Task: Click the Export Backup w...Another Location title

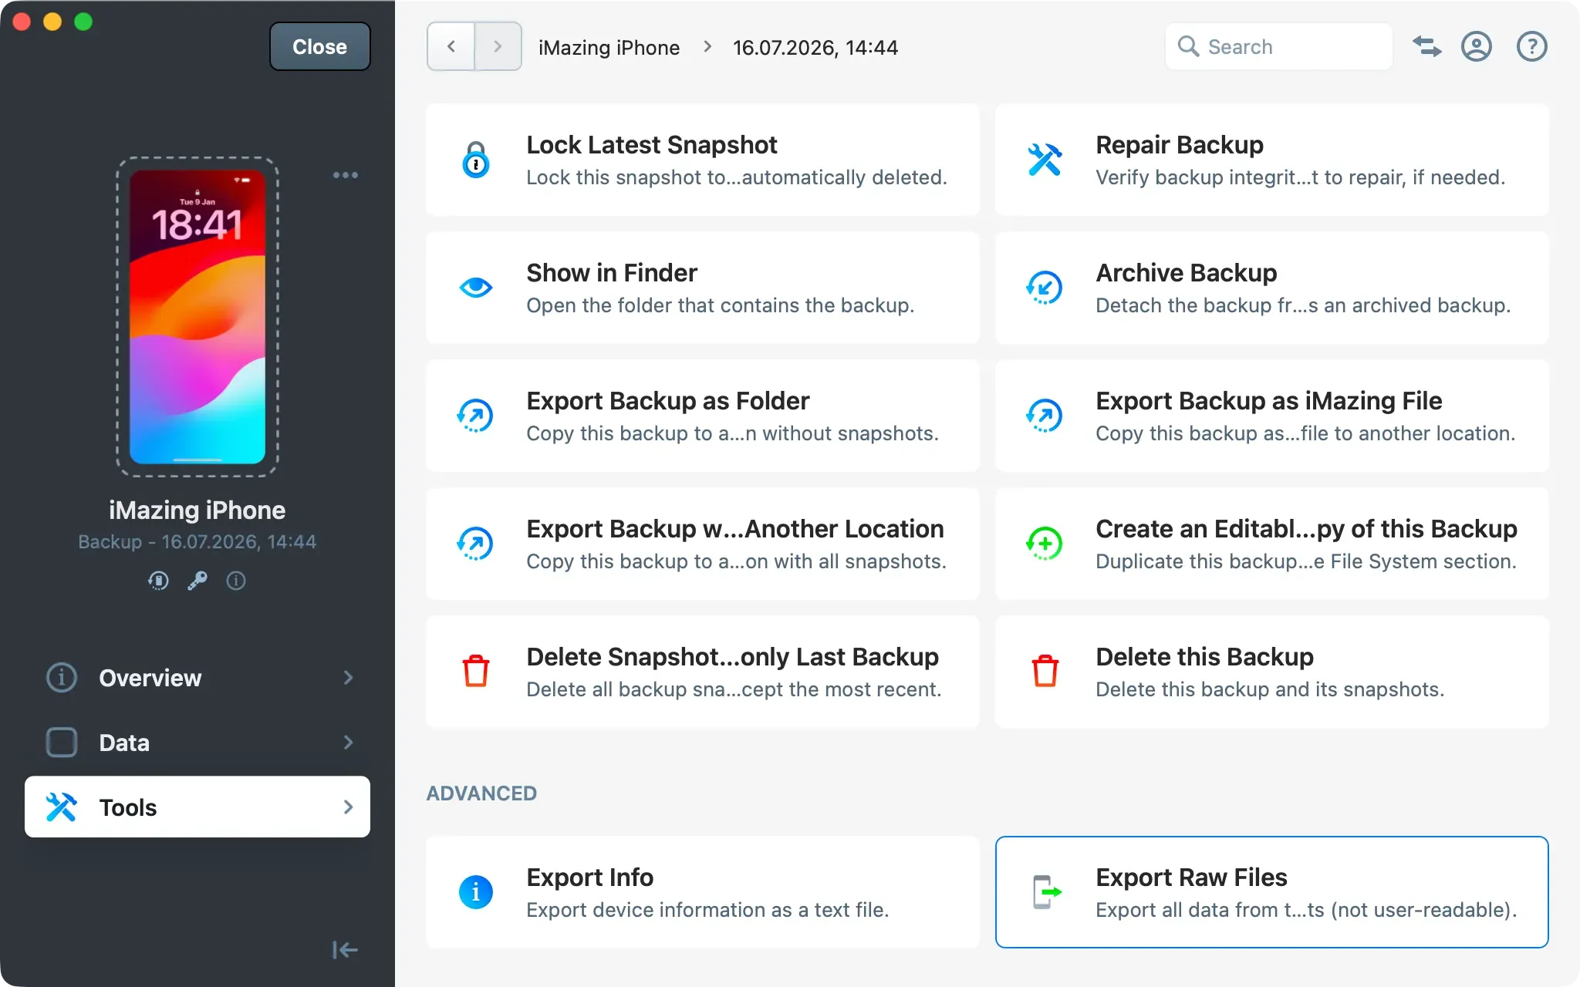Action: coord(735,529)
